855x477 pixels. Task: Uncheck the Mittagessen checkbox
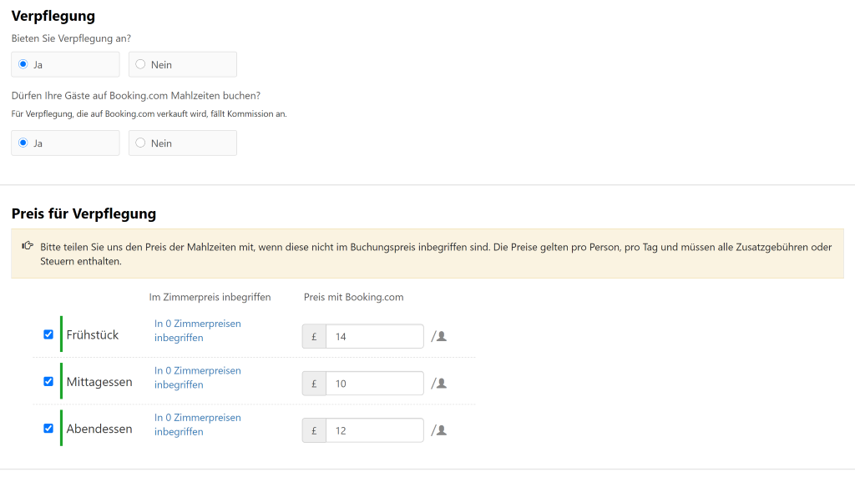pyautogui.click(x=48, y=381)
